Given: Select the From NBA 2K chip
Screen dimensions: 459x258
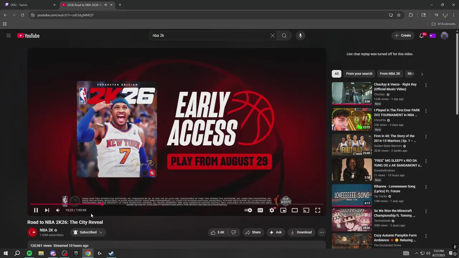Looking at the screenshot, I should coord(390,74).
